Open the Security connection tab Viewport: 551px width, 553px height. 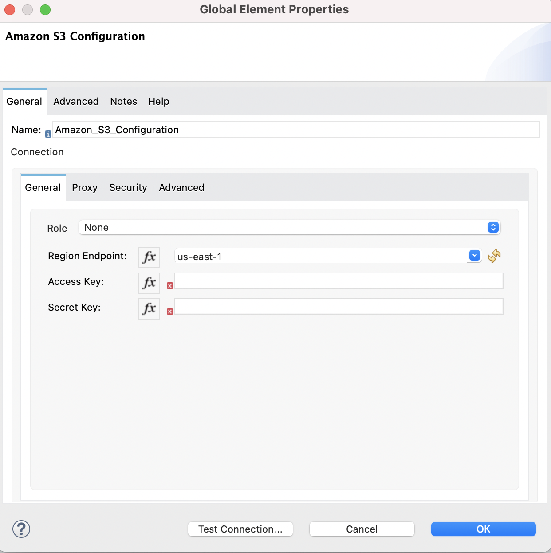pyautogui.click(x=128, y=187)
